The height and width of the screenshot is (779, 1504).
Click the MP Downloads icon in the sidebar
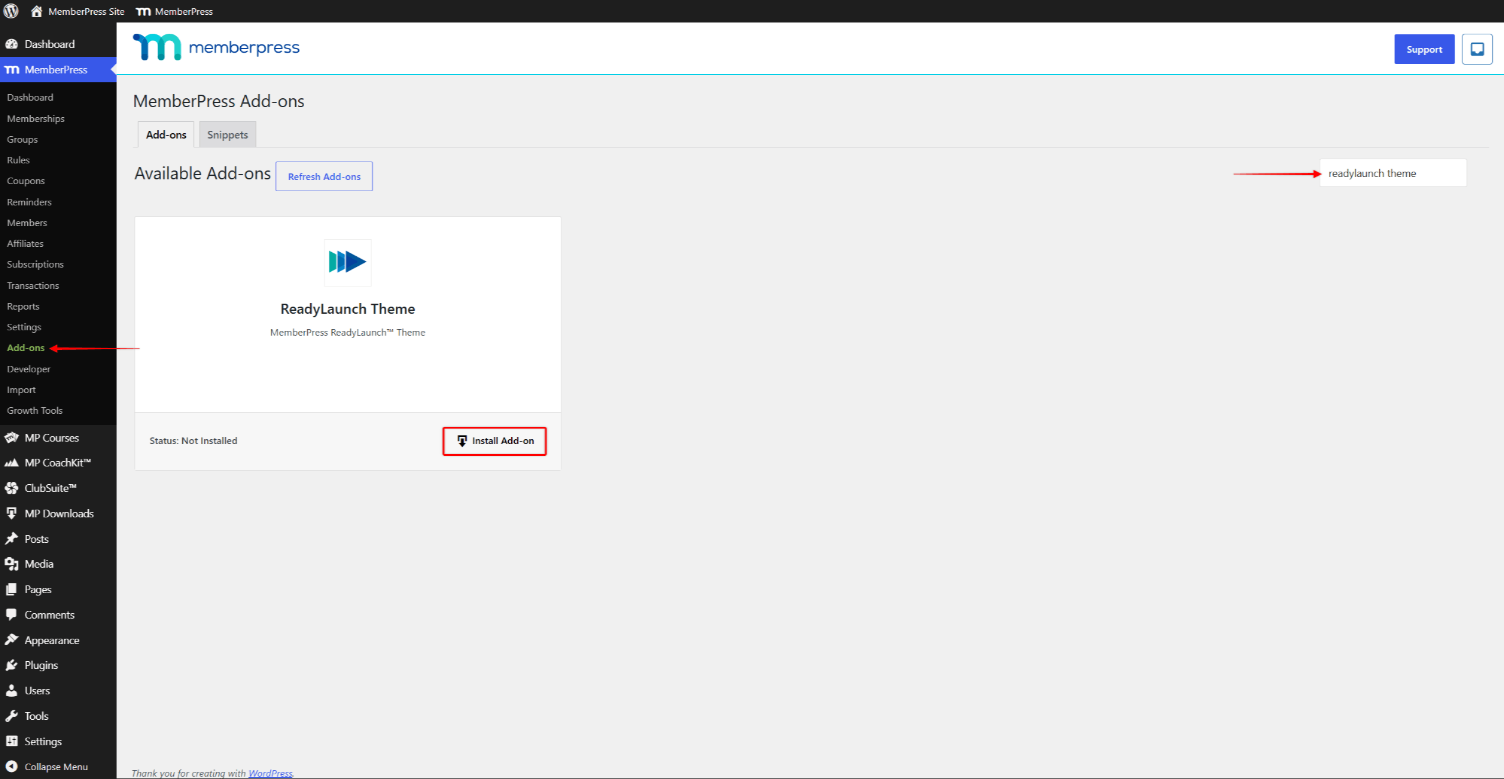11,513
